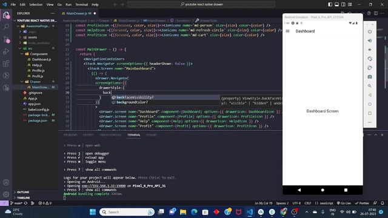388x218 pixels.
Task: Open the Search view in activity bar
Action: pos(6,27)
